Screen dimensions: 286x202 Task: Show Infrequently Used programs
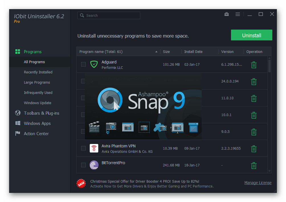point(38,92)
